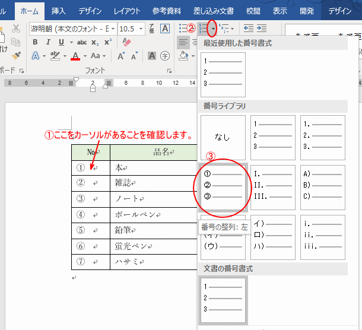This screenshot has width=362, height=330.
Task: Open the レイアウト tab
Action: pyautogui.click(x=127, y=11)
